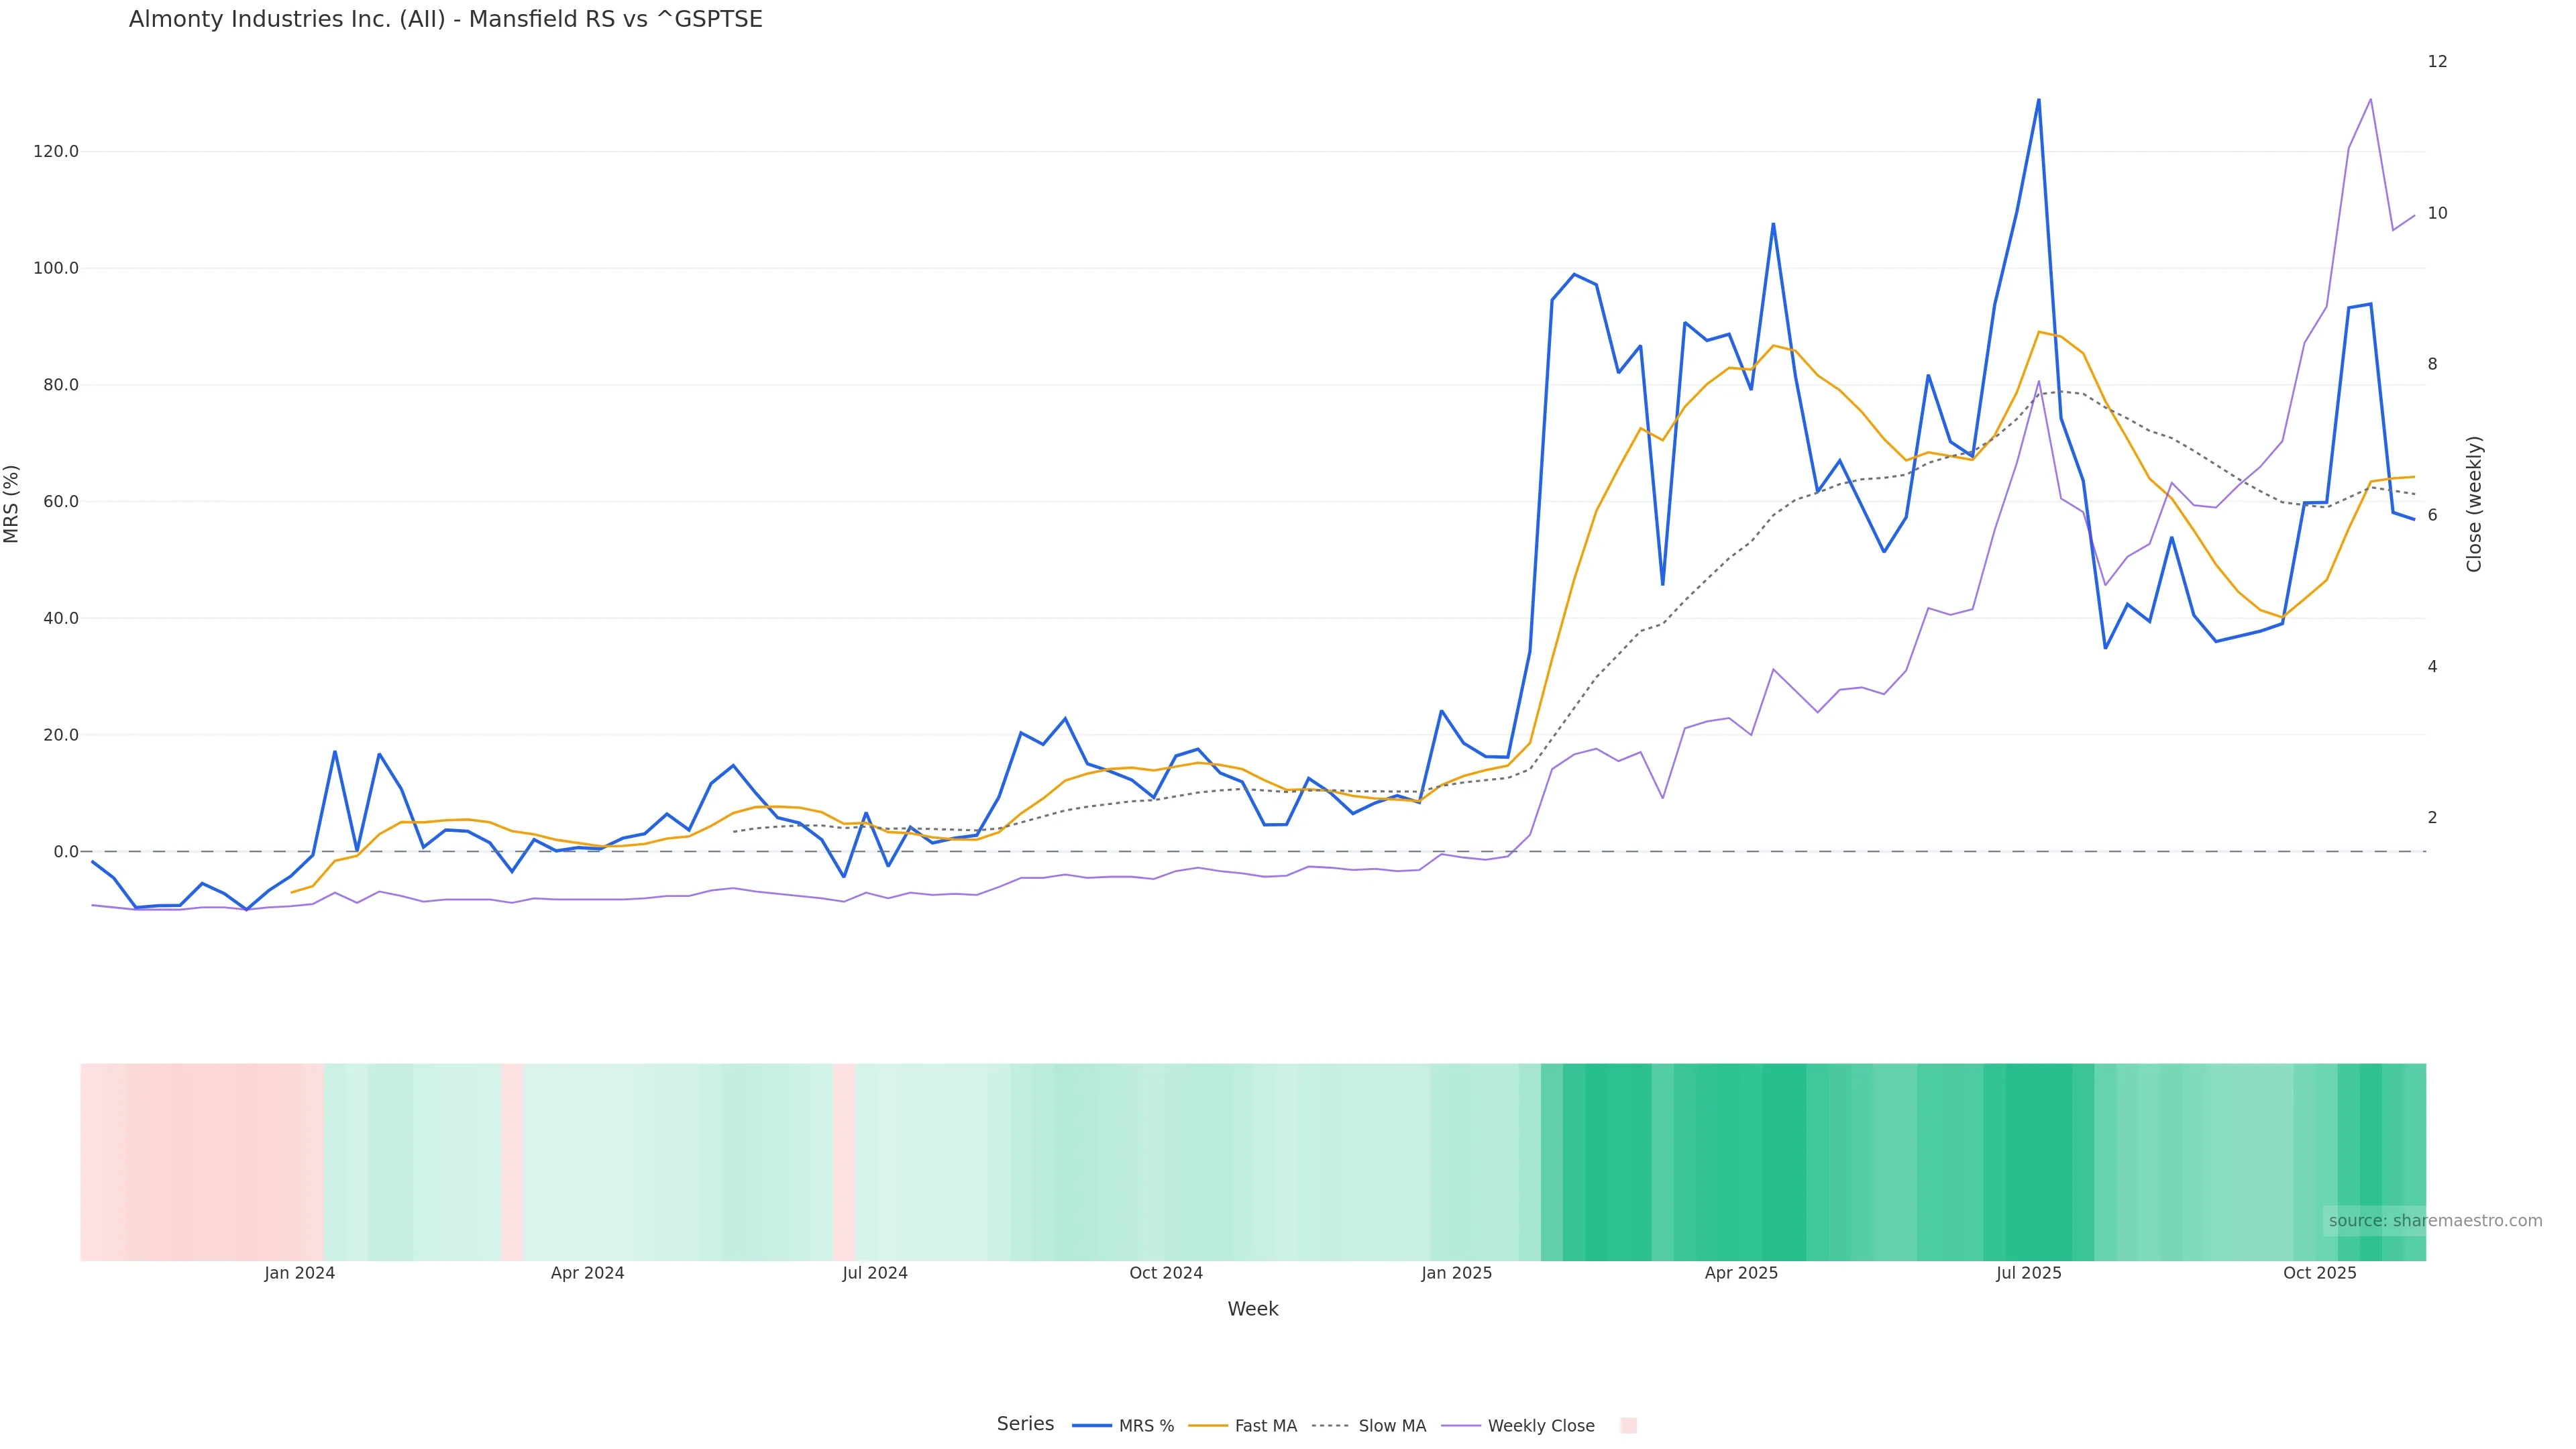2576x1449 pixels.
Task: Click the Jul 2024 x-axis label
Action: pyautogui.click(x=875, y=1273)
